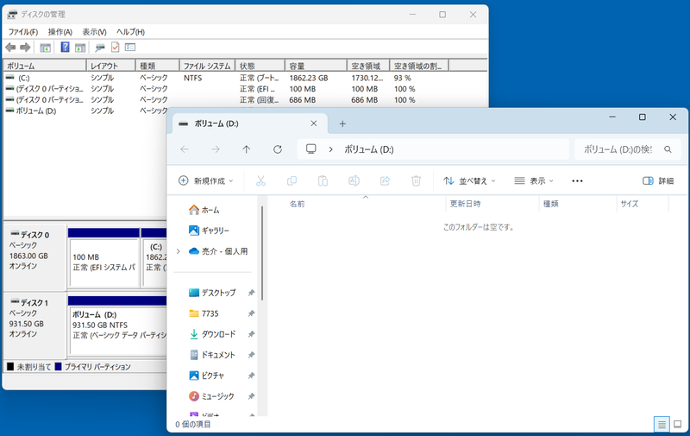Viewport: 690px width, 436px height.
Task: Click the settings list toolbar icon
Action: click(x=130, y=47)
